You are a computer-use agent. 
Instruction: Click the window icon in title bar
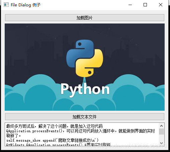[6, 5]
